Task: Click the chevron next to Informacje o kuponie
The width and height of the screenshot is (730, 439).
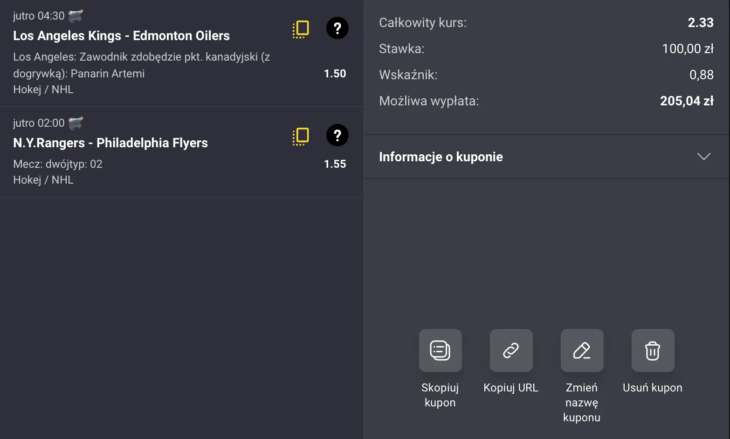Action: pos(703,157)
